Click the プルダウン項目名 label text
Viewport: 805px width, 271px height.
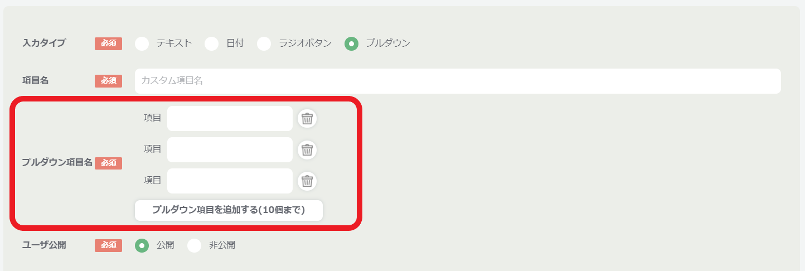57,163
